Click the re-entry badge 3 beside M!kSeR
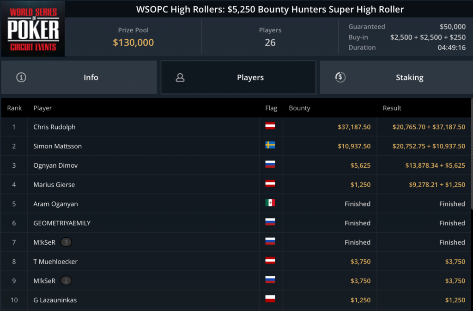Viewport: 473px width, 311px height. coord(66,242)
